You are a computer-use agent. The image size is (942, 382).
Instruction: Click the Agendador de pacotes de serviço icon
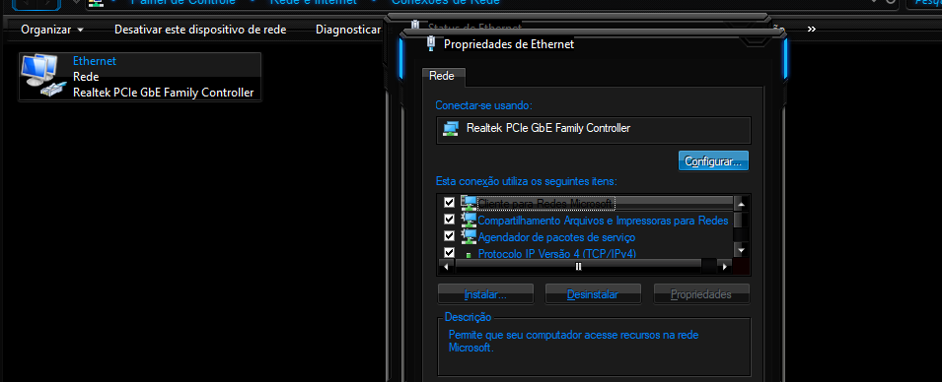point(468,236)
